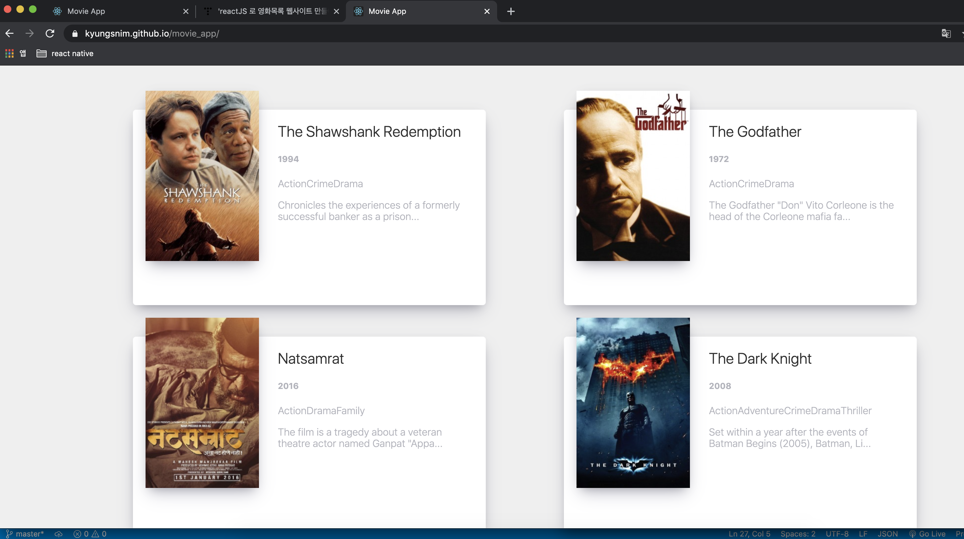Open The Shawshank Redemption poster

coord(202,176)
